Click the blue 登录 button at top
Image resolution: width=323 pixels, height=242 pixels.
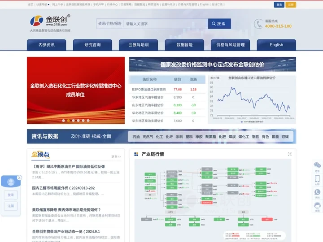pos(279,4)
